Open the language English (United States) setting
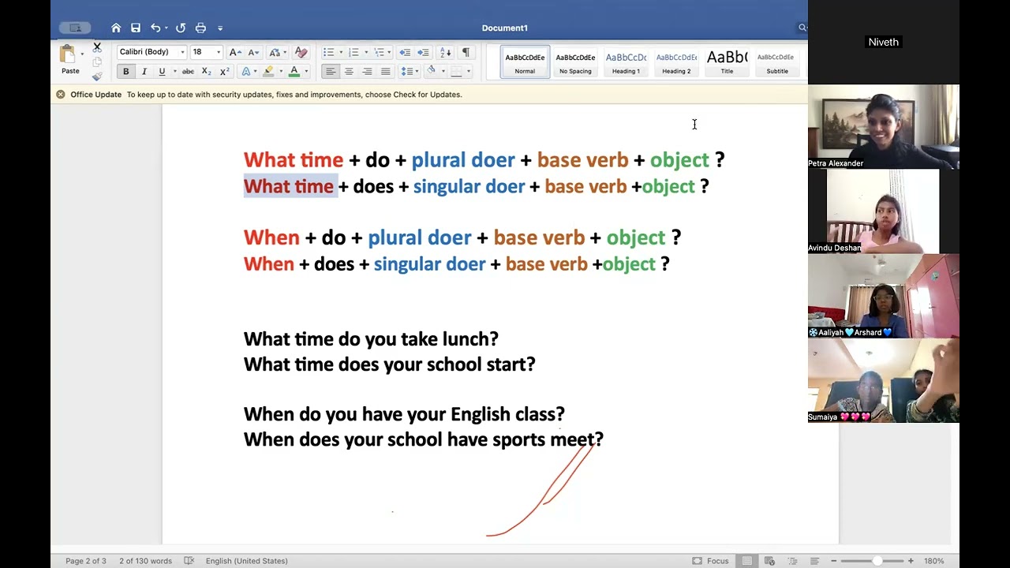The width and height of the screenshot is (1010, 568). click(246, 561)
